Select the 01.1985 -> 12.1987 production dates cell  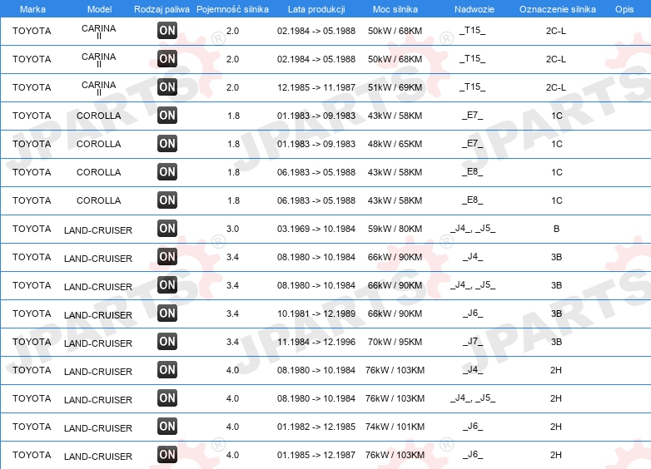click(316, 455)
